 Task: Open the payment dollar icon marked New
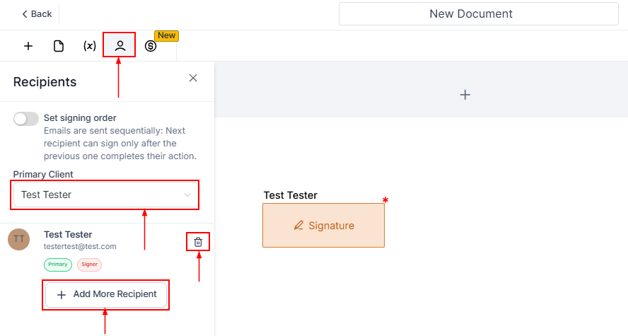tap(151, 46)
